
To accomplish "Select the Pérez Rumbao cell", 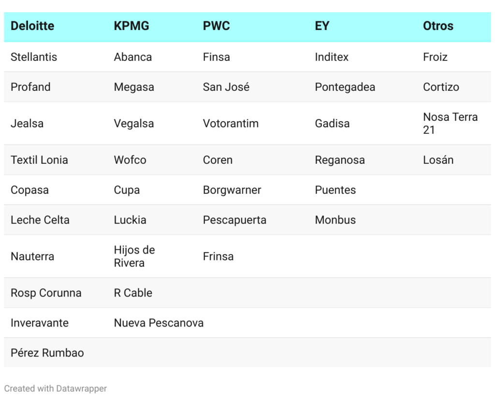I will [47, 353].
